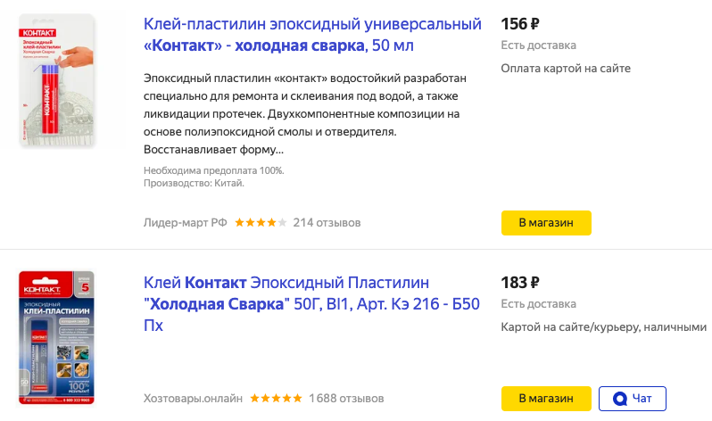The image size is (712, 421).
Task: Click the Хозтовары.онлайн star rating
Action: (276, 398)
